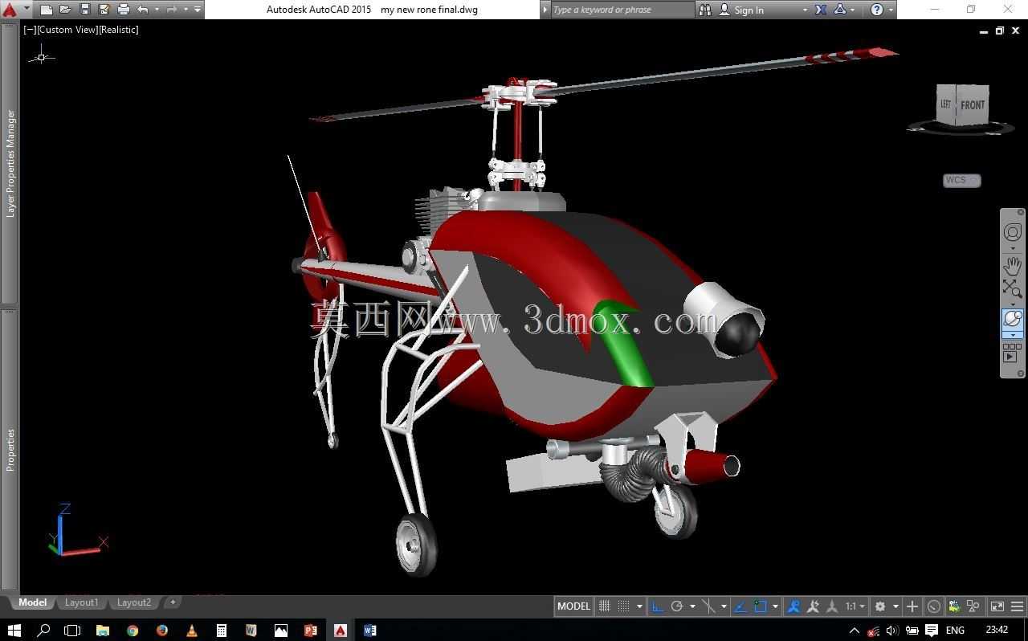Redo the last undone action
Image resolution: width=1028 pixels, height=641 pixels.
point(172,10)
